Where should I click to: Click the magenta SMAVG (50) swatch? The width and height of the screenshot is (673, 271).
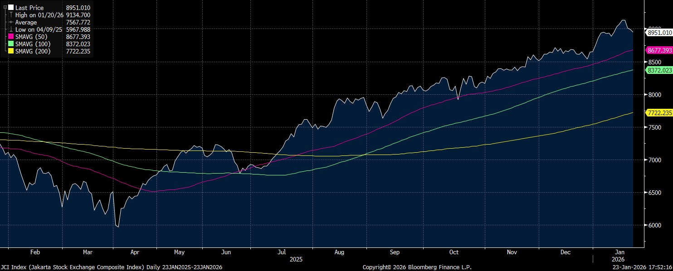(x=11, y=37)
